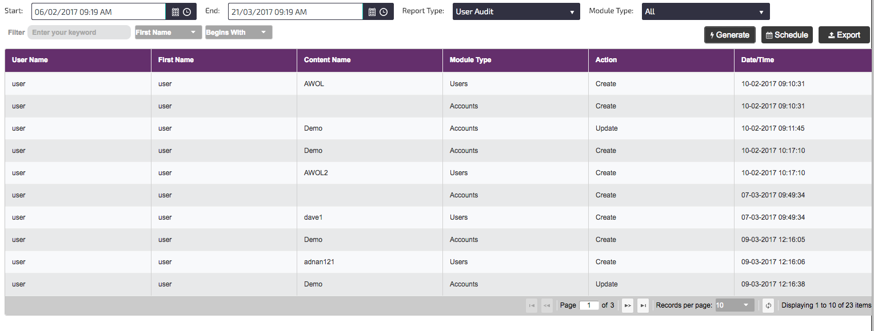Image resolution: width=874 pixels, height=331 pixels.
Task: Open the End time clock picker
Action: coord(384,12)
